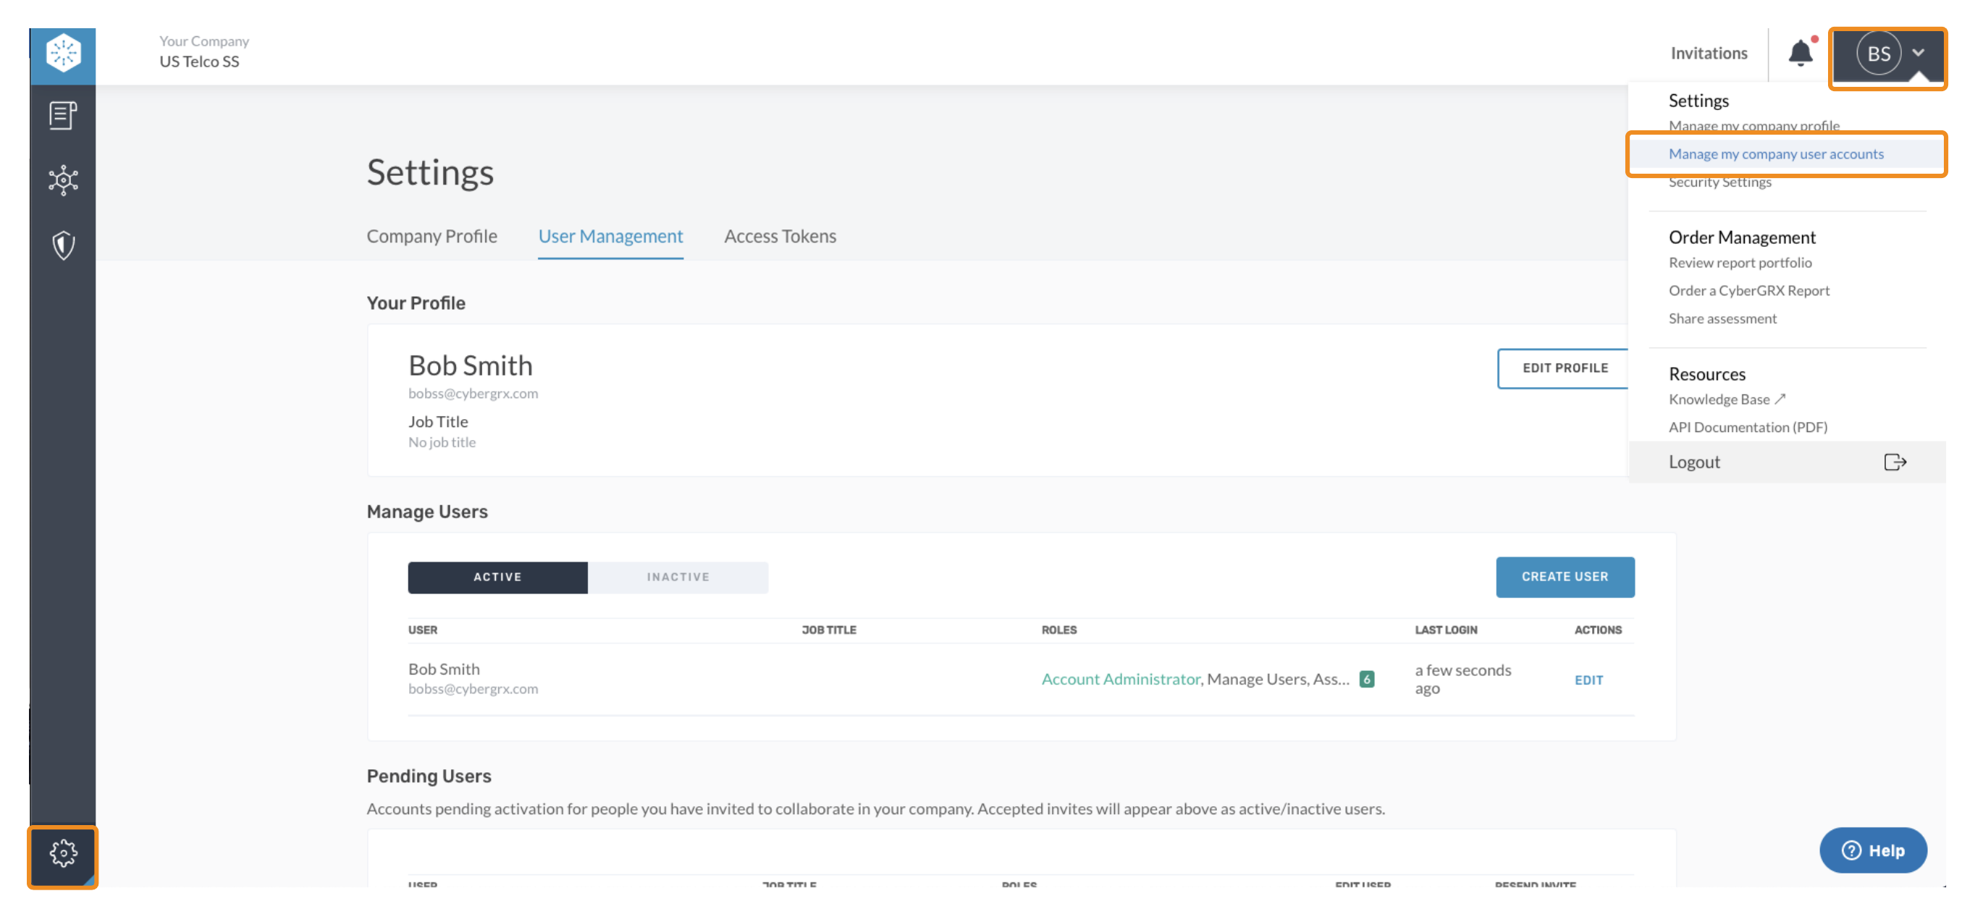Click the BS avatar initials
This screenshot has height=917, width=1975.
click(1878, 53)
